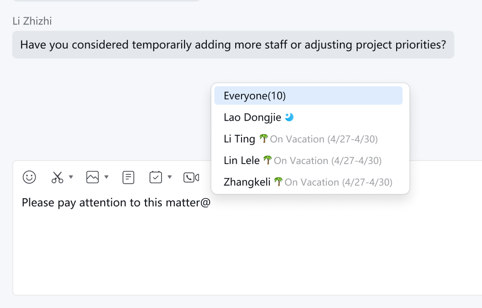482x308 pixels.
Task: Open the emoji picker smiley icon
Action: pyautogui.click(x=29, y=177)
